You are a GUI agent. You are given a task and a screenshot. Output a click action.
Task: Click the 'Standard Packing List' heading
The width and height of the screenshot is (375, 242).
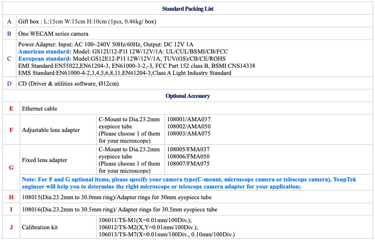188,9
